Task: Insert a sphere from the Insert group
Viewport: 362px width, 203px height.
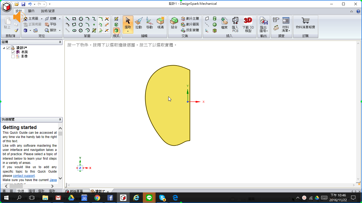Action: 215,25
